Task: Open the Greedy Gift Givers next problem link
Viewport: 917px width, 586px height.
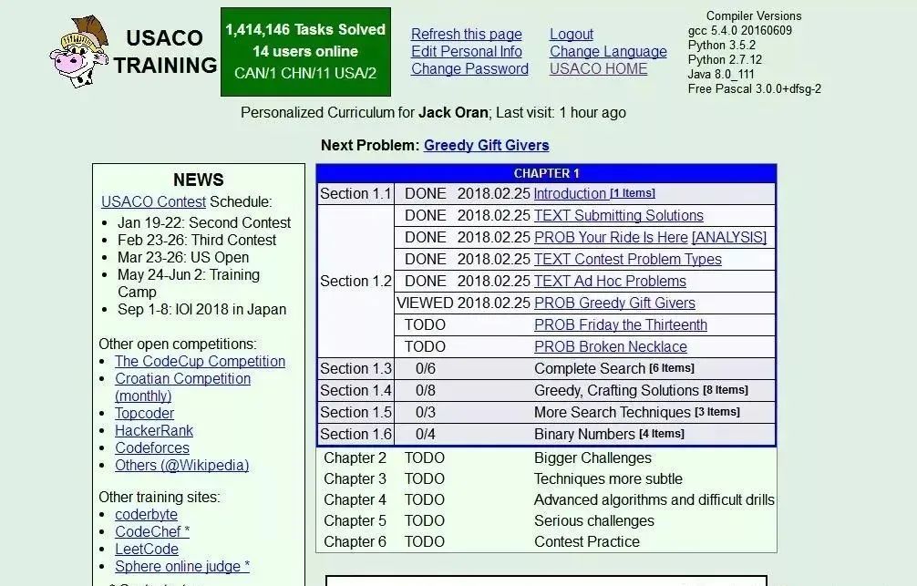Action: click(486, 146)
